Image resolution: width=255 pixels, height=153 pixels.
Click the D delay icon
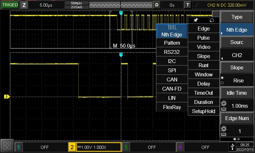(157, 5)
